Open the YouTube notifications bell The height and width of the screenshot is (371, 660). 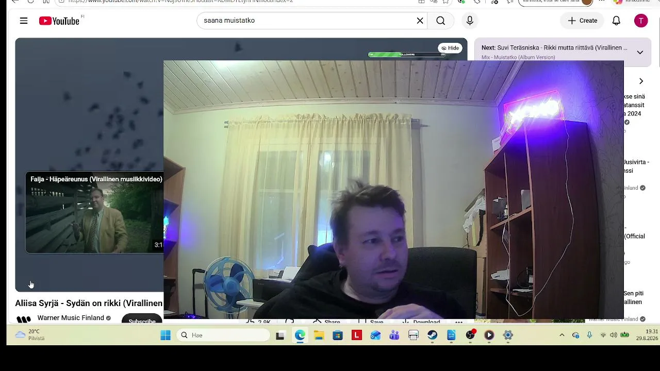[616, 21]
